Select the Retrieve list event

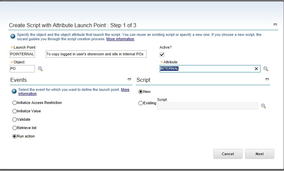(x=14, y=128)
